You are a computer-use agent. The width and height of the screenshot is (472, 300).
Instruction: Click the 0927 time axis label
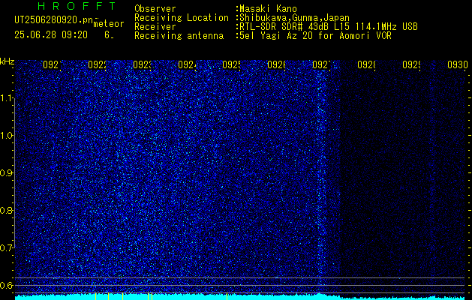[x=321, y=64]
